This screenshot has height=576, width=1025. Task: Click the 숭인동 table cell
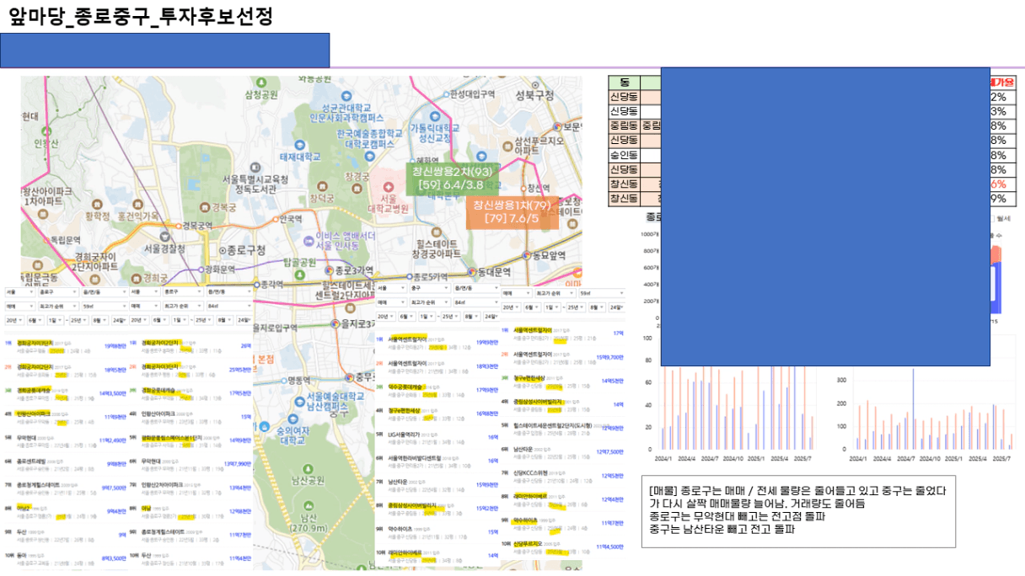coord(624,155)
